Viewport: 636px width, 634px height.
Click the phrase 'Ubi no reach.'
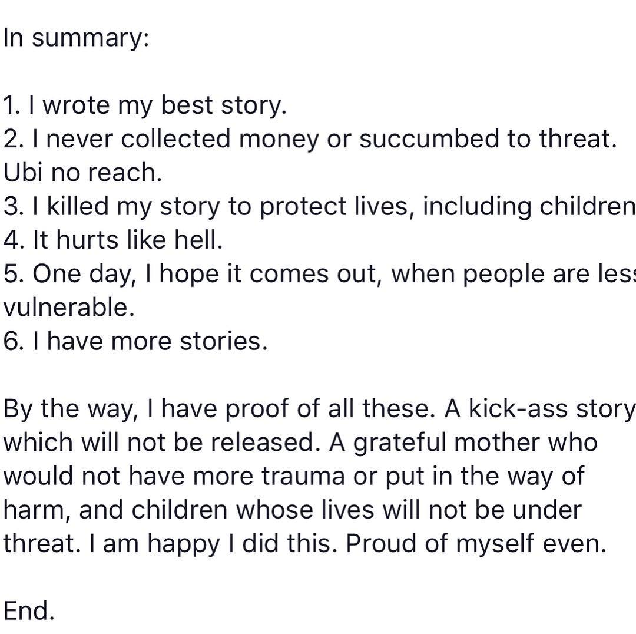click(83, 173)
